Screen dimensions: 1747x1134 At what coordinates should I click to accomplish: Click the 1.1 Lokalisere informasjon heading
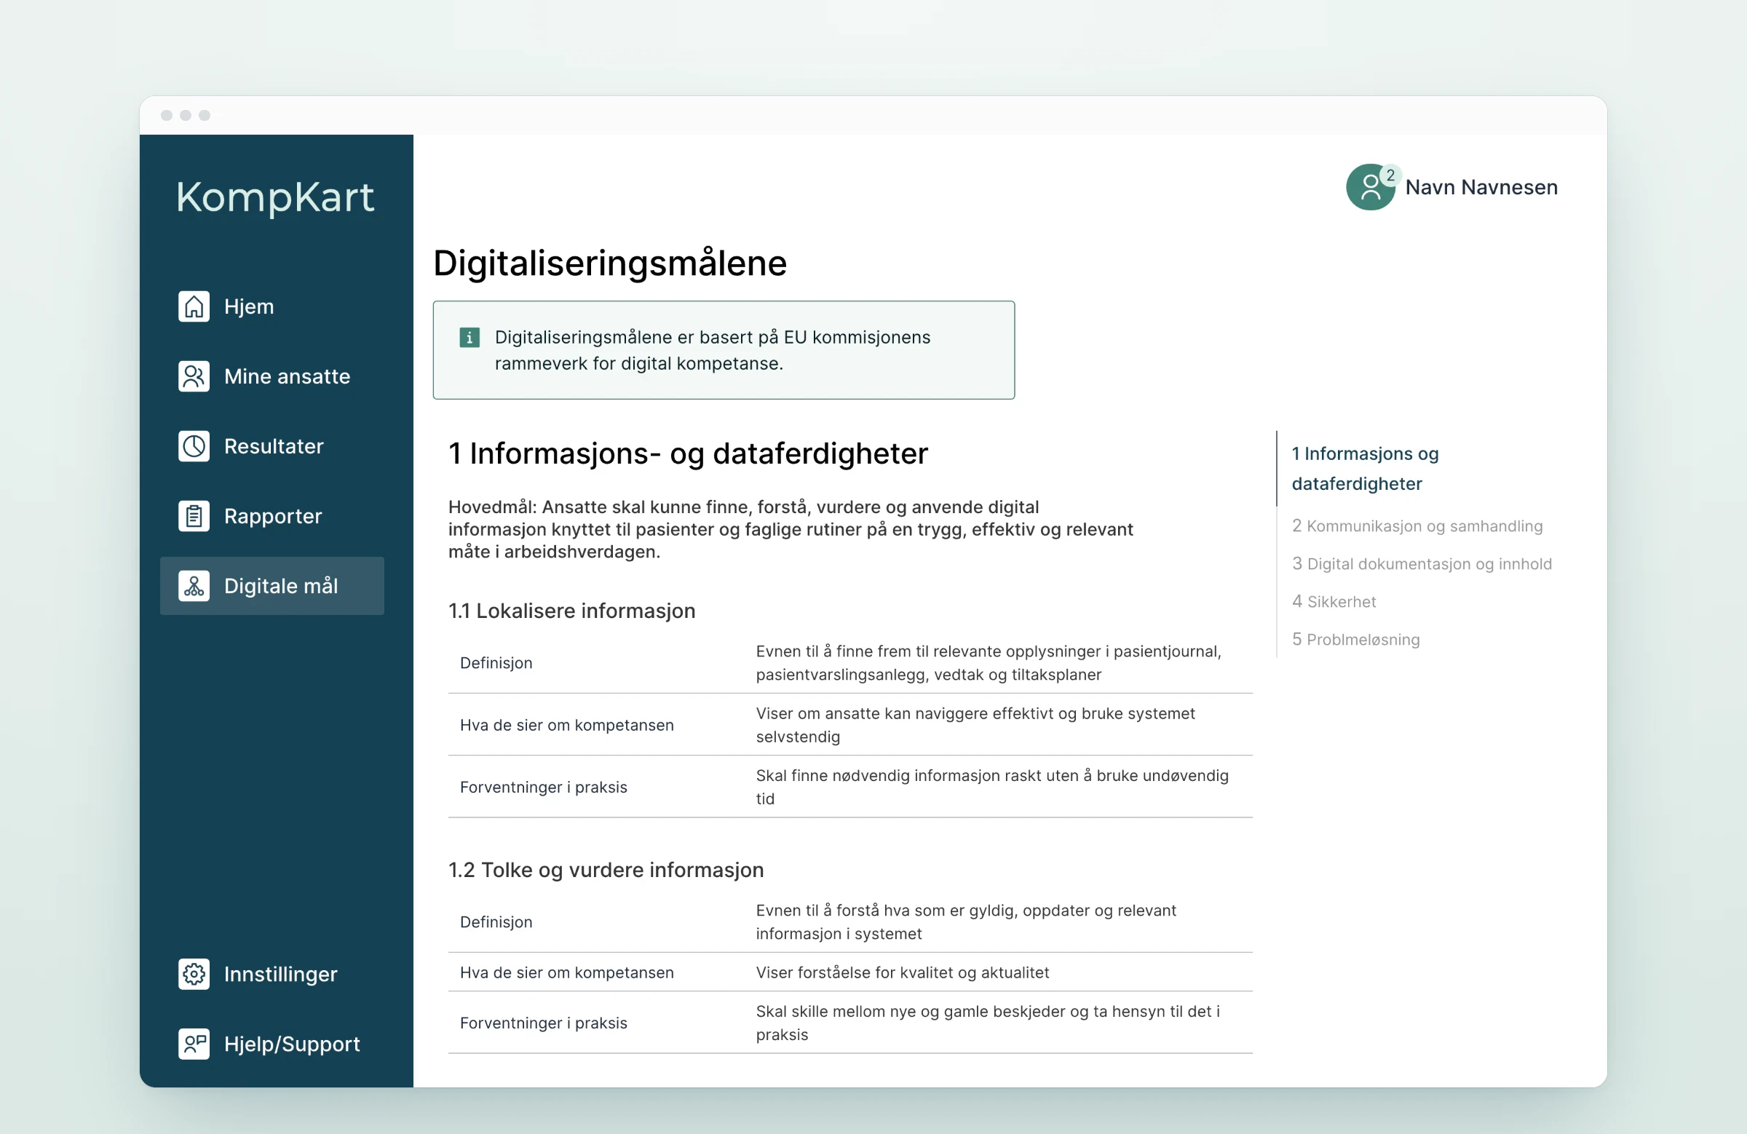(x=572, y=611)
